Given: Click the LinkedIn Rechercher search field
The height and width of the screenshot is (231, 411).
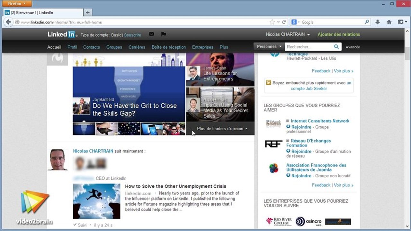Looking at the screenshot, I should pos(309,47).
